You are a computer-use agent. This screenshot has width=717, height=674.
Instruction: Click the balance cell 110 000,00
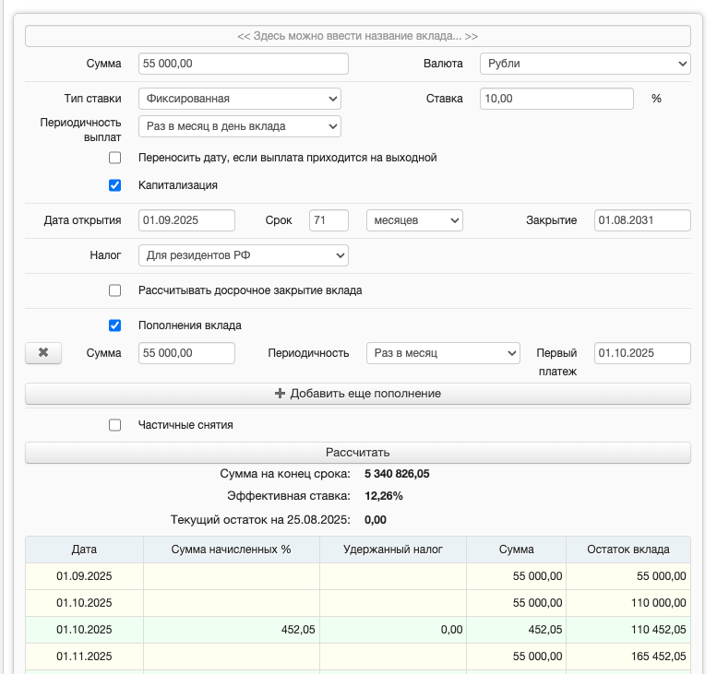[628, 603]
